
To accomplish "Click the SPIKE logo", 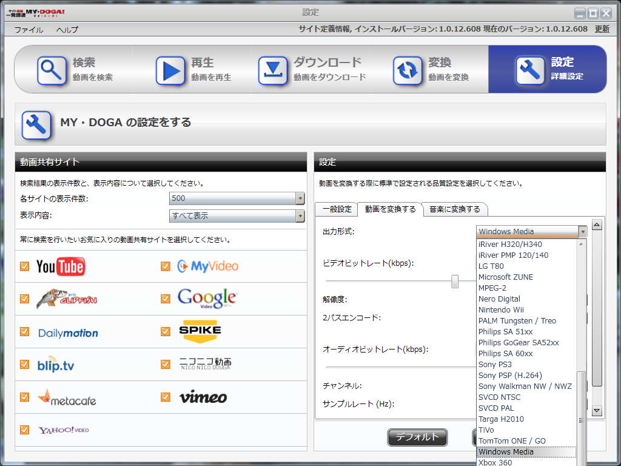I will [x=200, y=331].
